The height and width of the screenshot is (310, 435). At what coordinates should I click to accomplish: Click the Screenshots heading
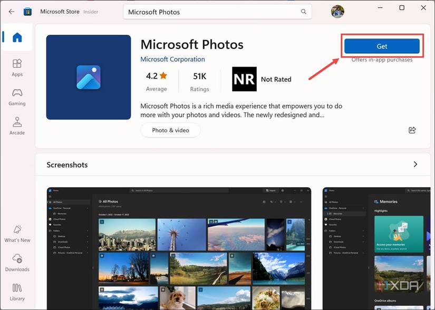tap(67, 164)
